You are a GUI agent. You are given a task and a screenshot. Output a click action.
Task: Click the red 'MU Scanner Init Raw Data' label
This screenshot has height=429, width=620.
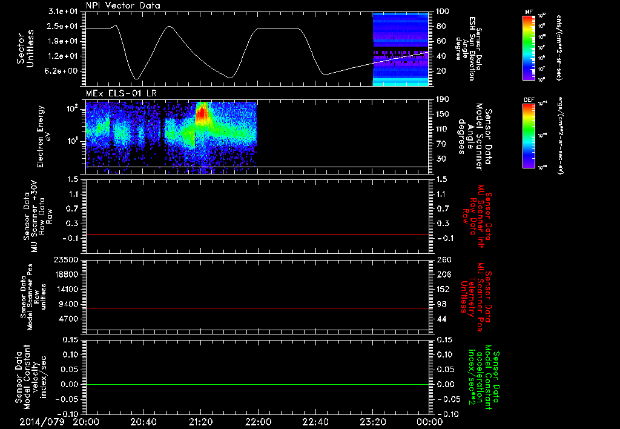tap(477, 216)
